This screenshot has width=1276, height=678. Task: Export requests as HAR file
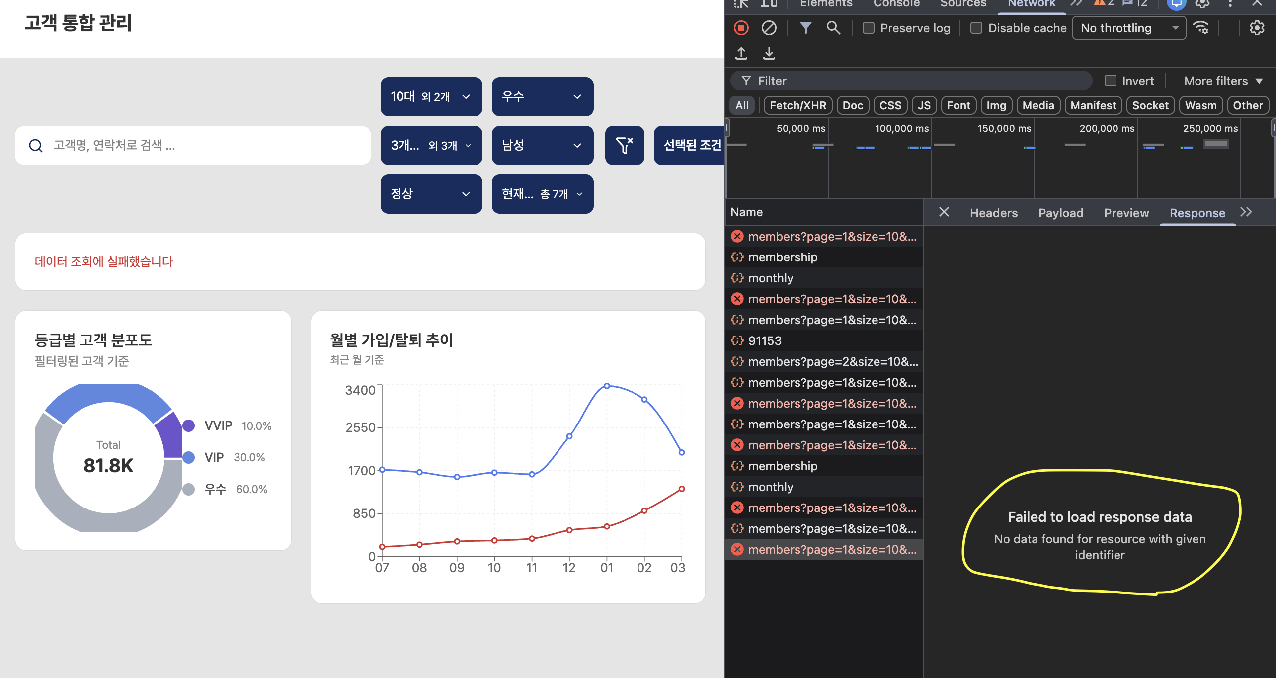tap(769, 53)
